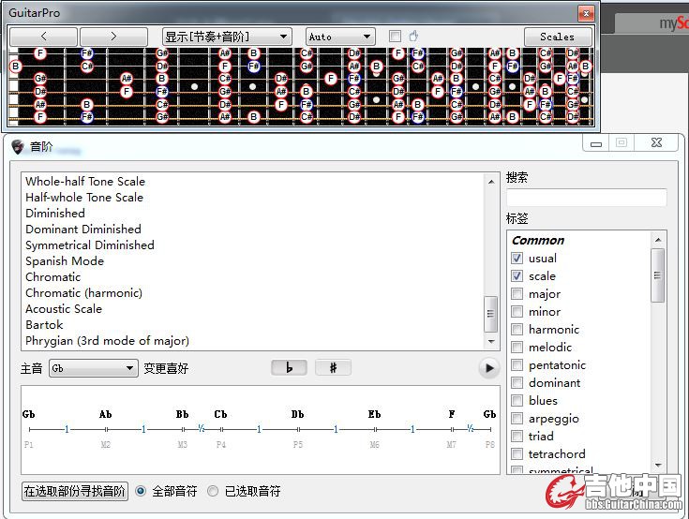Open the Auto dropdown in fretboard toolbar
Screen dimensions: 689x519
pyautogui.click(x=340, y=37)
